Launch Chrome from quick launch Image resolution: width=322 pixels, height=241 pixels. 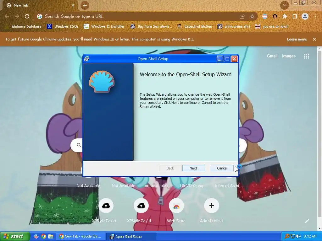43,236
